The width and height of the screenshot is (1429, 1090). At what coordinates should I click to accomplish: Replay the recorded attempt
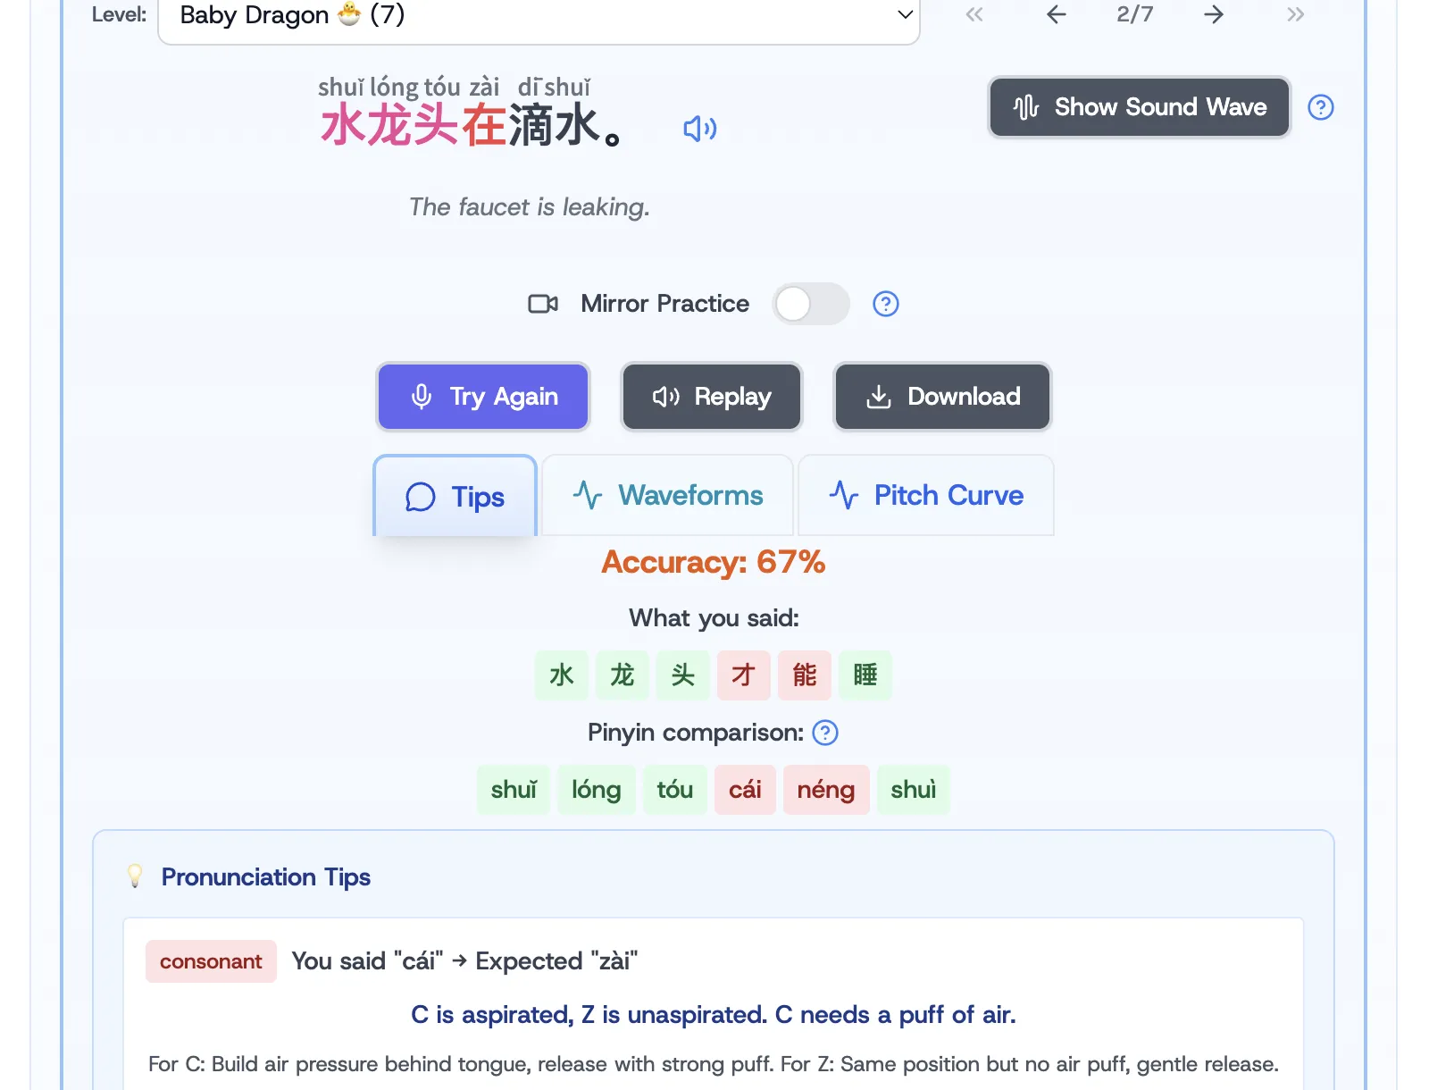click(x=712, y=397)
